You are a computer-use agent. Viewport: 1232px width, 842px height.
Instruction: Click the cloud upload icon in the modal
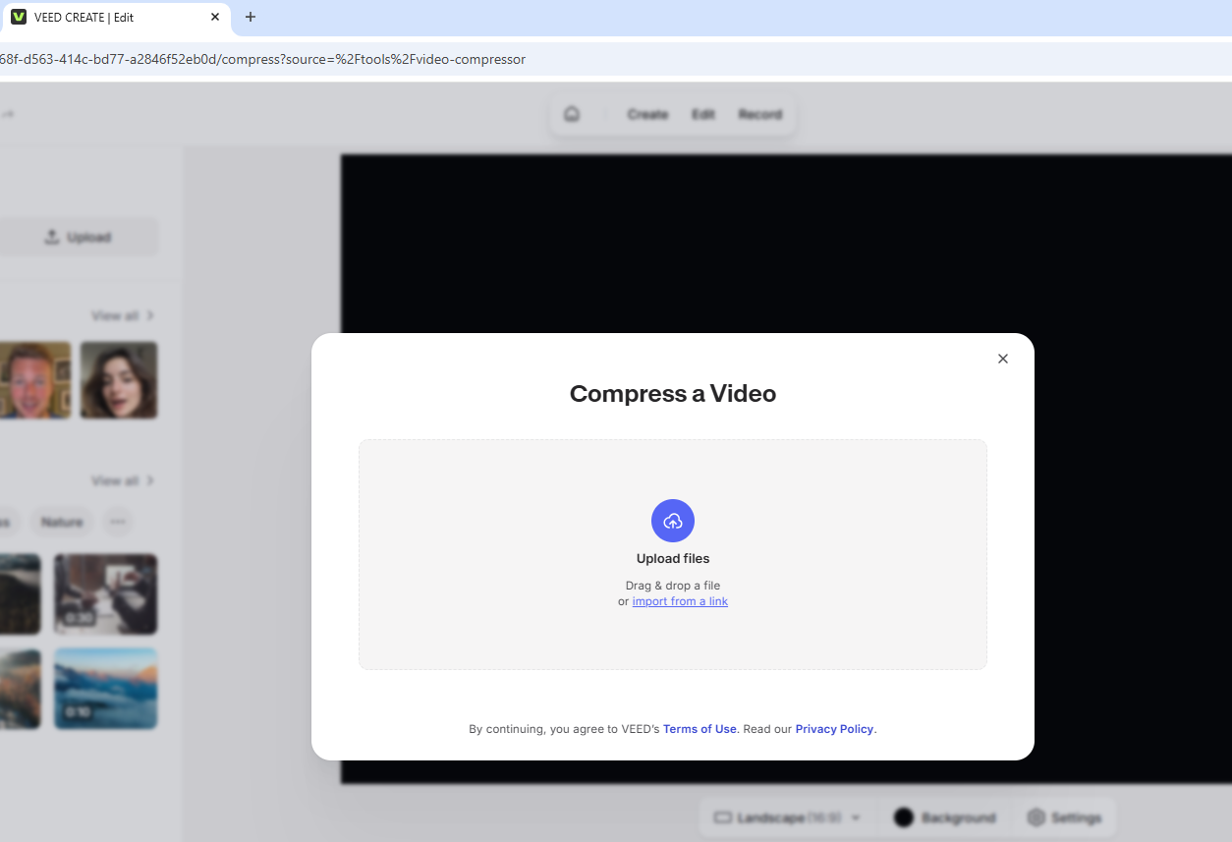672,521
